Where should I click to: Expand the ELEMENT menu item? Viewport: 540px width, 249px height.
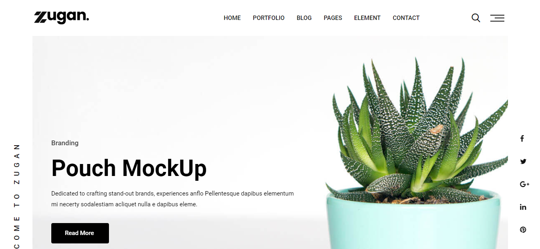[367, 18]
